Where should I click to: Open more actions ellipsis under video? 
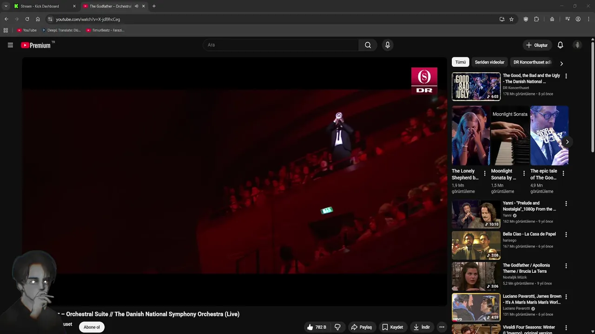coord(442,327)
